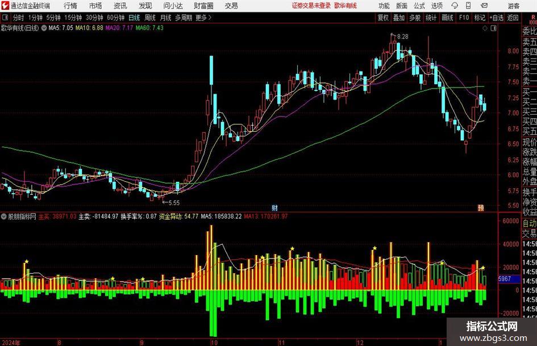Click the 叠加 overlay toolbar button

pyautogui.click(x=399, y=18)
